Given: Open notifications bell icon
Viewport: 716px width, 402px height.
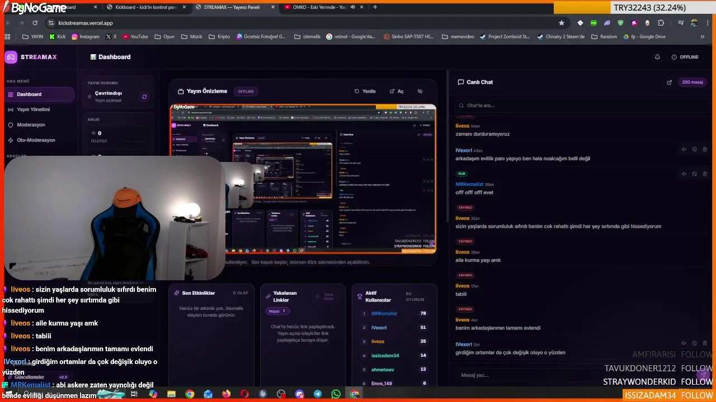Looking at the screenshot, I should point(657,57).
